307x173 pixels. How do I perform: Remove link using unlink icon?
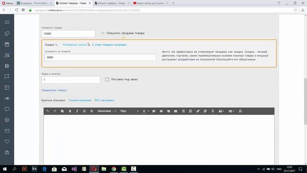(x=205, y=111)
